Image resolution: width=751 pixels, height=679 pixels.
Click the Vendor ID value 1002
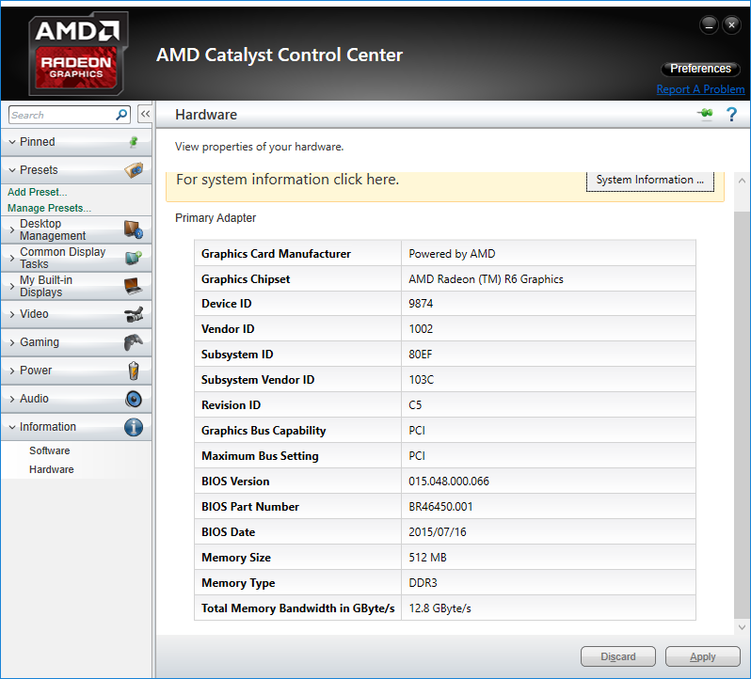point(421,329)
